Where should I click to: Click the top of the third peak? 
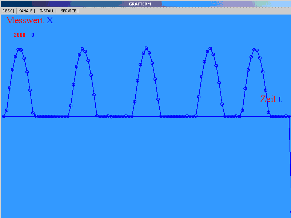click(x=146, y=48)
